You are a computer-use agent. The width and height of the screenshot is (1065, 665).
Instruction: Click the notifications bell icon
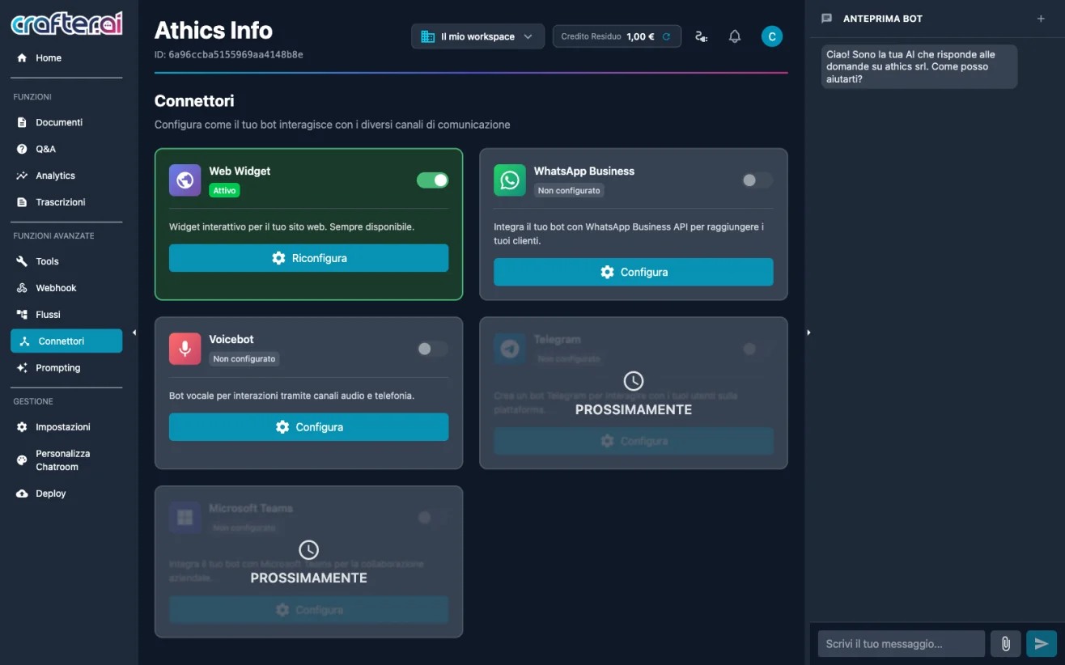point(735,36)
